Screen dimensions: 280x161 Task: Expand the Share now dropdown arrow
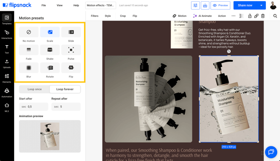click(x=261, y=5)
